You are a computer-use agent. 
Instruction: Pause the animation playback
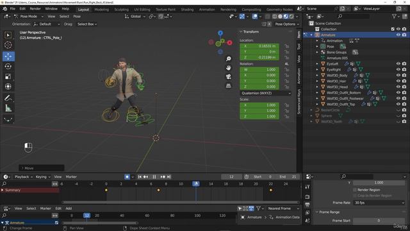click(x=154, y=177)
